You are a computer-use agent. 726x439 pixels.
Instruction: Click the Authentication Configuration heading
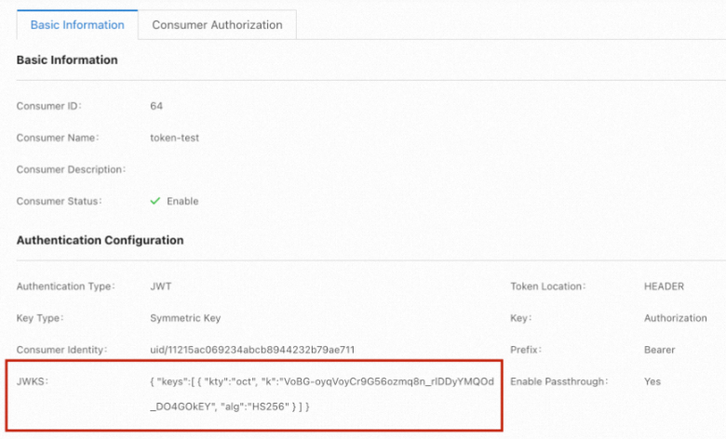tap(100, 240)
